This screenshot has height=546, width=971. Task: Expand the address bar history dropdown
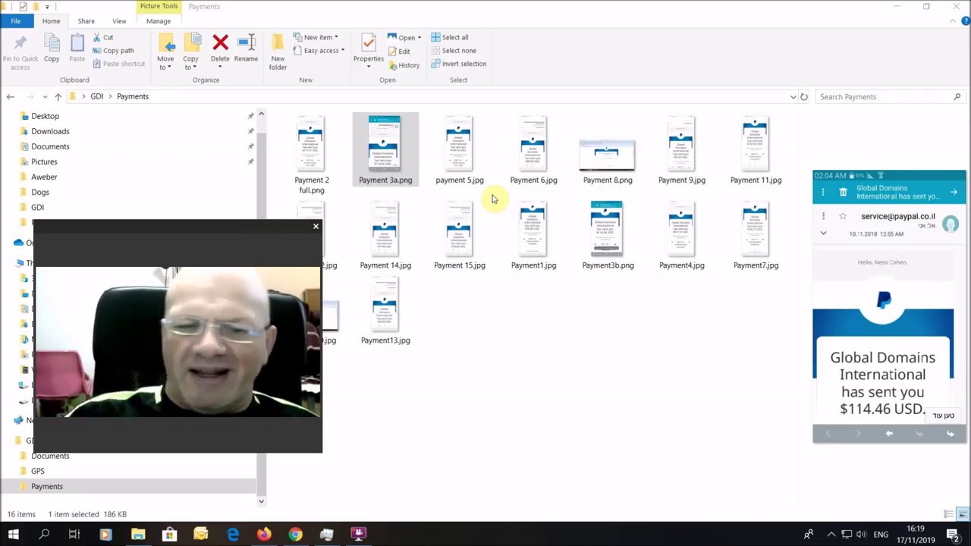point(793,97)
